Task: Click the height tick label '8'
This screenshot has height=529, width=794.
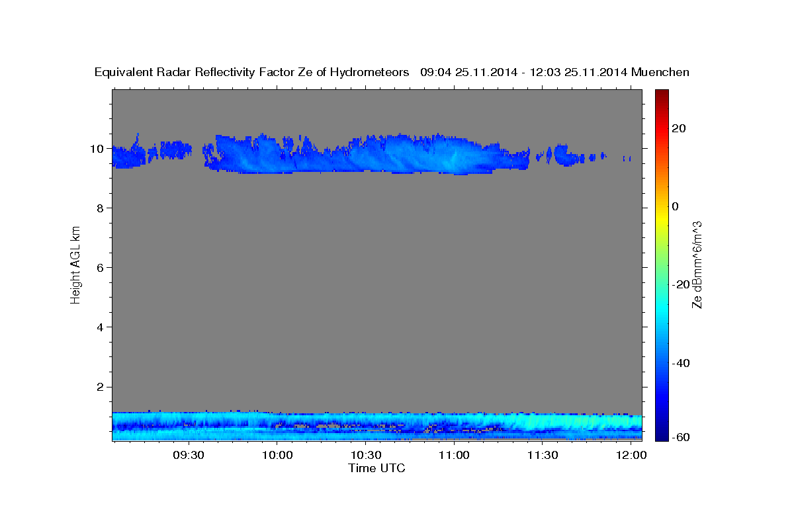Action: (x=101, y=208)
